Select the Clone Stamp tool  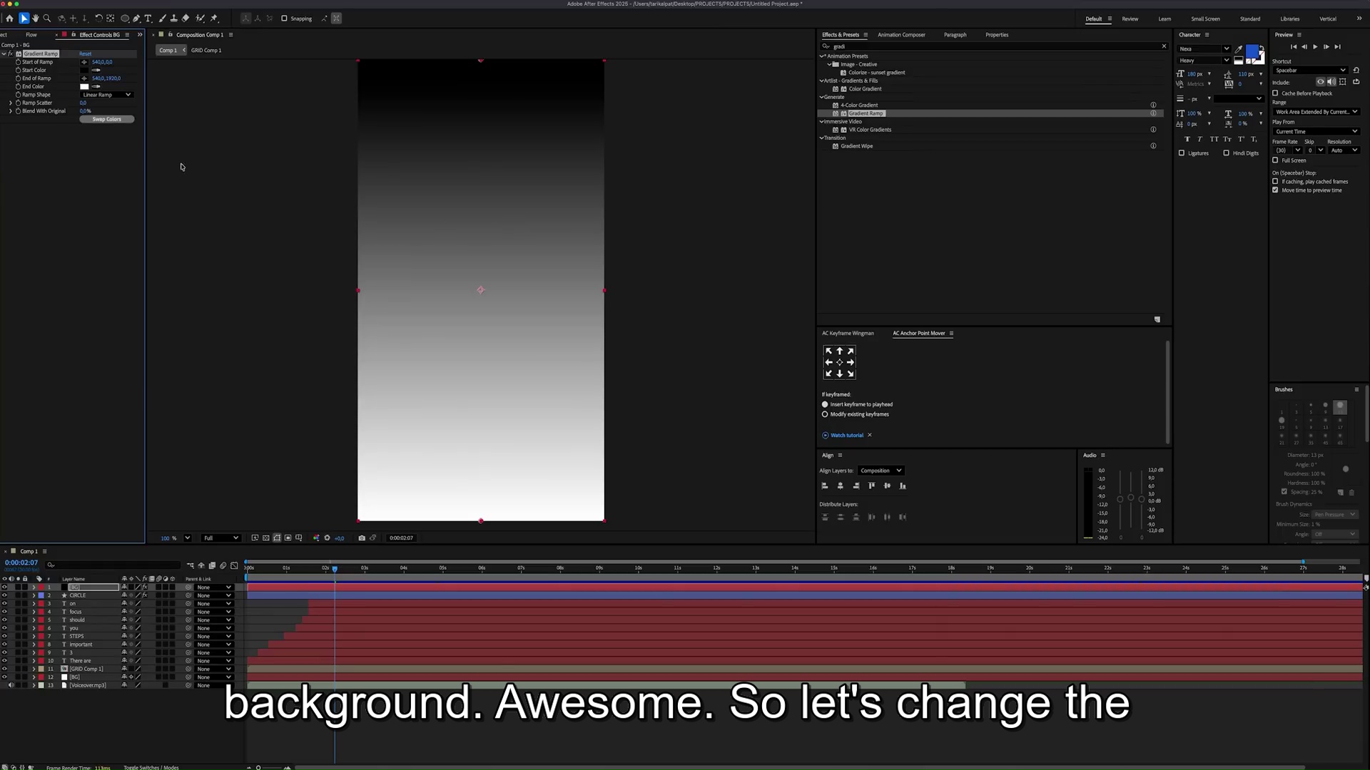(174, 19)
